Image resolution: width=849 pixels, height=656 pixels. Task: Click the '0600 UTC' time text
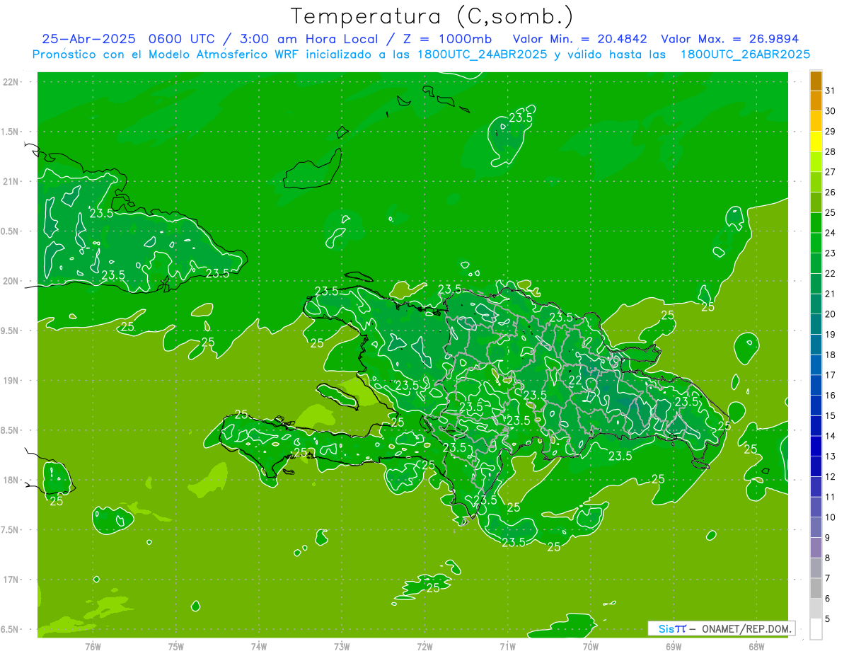[182, 39]
